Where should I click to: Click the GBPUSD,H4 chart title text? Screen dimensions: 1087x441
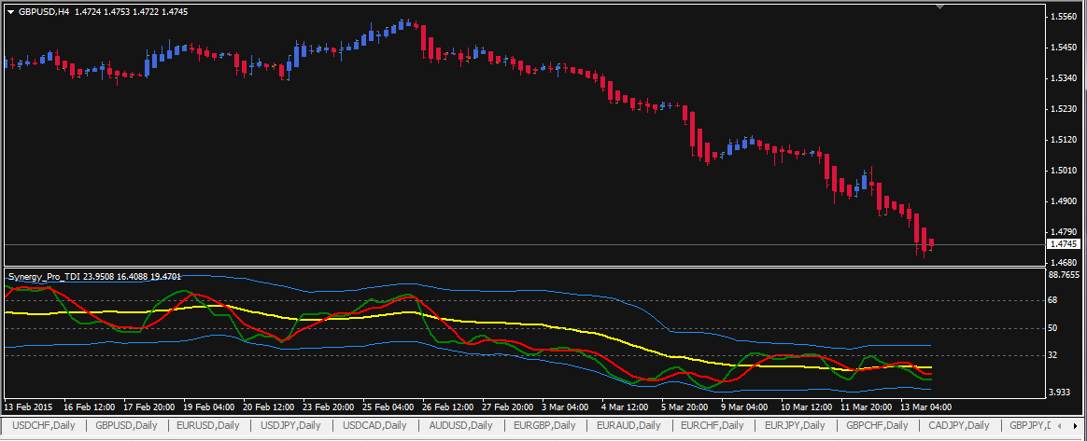pyautogui.click(x=43, y=12)
